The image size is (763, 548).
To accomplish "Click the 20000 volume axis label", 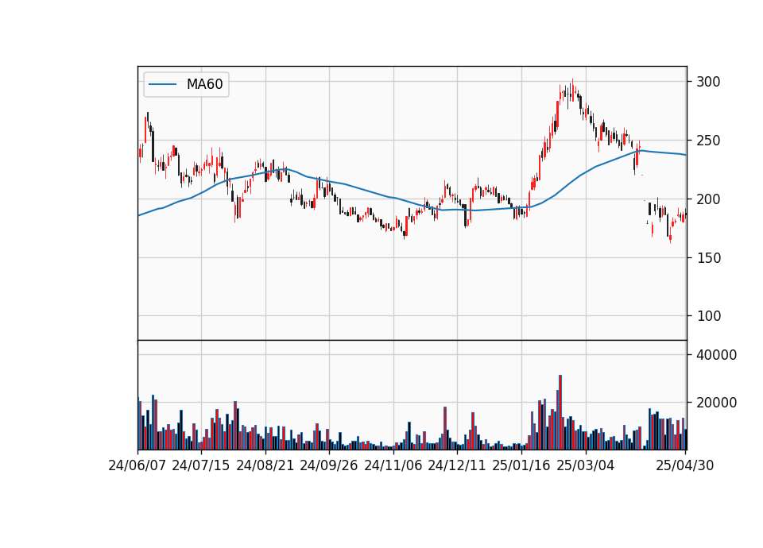I will pos(716,403).
